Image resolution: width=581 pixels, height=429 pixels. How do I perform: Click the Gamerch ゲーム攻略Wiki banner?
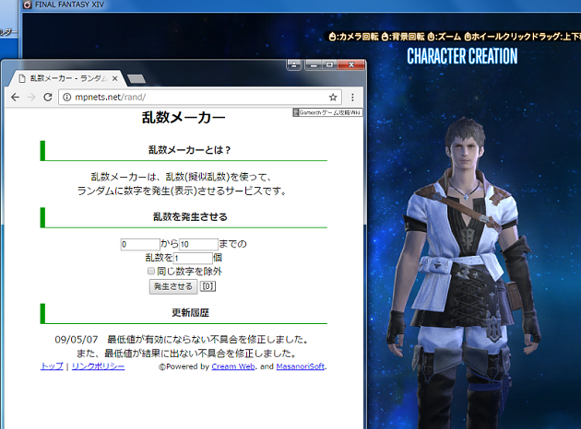coord(327,112)
